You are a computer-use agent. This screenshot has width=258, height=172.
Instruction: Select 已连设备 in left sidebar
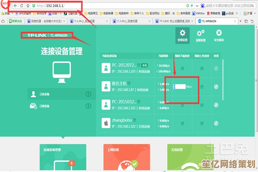[60, 94]
